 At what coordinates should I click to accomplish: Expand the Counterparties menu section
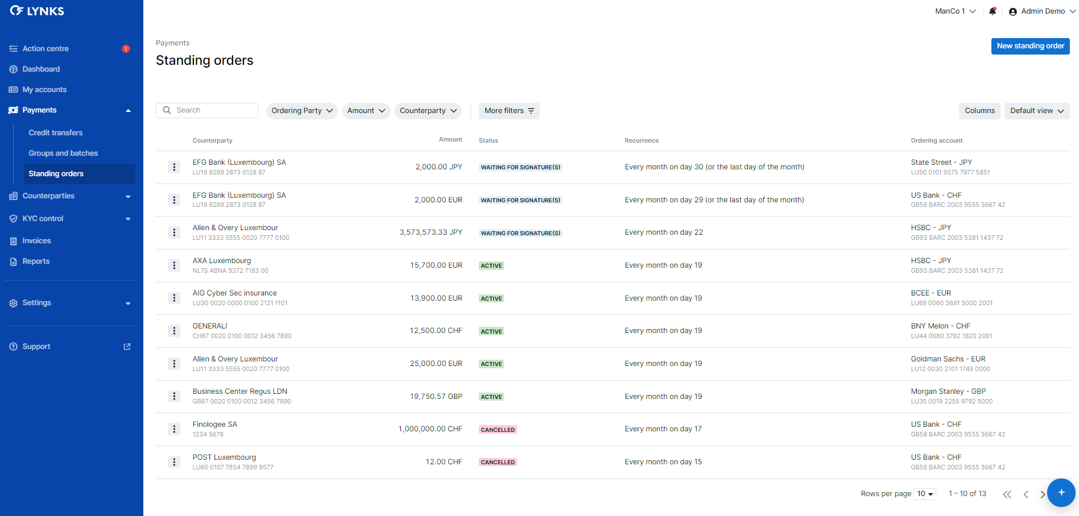[x=128, y=197]
